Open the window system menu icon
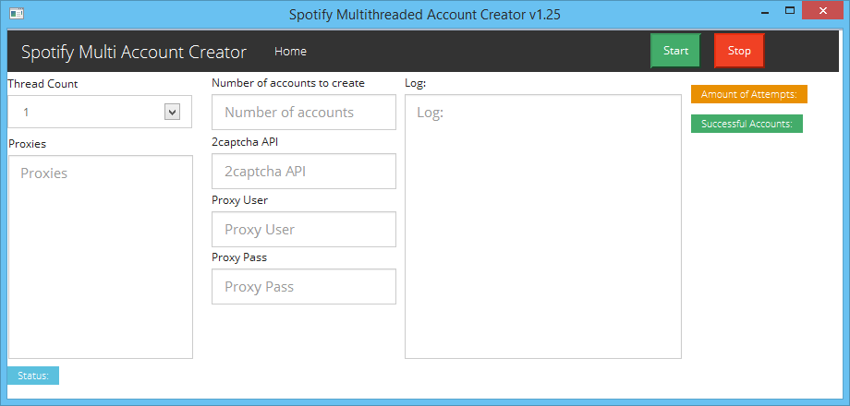This screenshot has height=406, width=850. [x=17, y=14]
